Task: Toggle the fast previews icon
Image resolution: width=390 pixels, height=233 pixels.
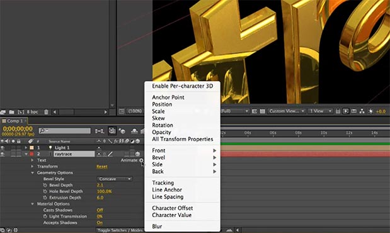Action: click(x=346, y=111)
